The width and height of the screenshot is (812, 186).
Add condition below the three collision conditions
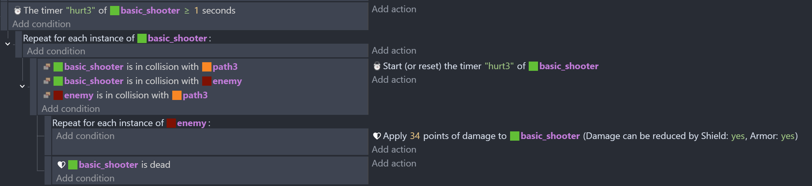(x=70, y=109)
